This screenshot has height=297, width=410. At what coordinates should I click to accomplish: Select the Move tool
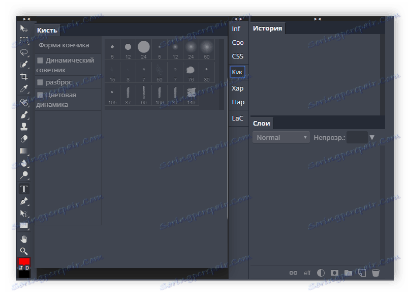tap(24, 28)
